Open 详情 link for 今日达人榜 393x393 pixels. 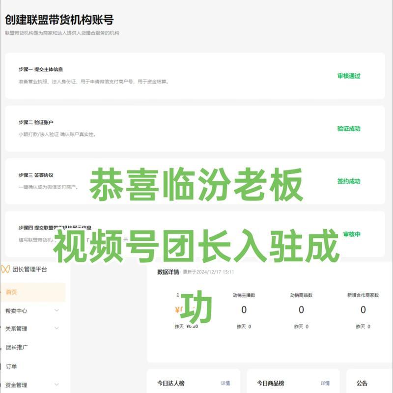click(225, 383)
